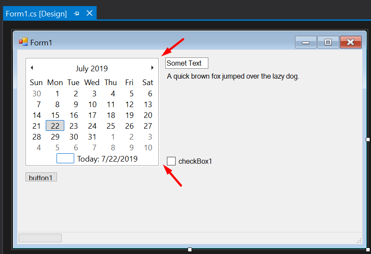The image size is (371, 254).
Task: Select July 1 in the calendar
Action: point(57,94)
